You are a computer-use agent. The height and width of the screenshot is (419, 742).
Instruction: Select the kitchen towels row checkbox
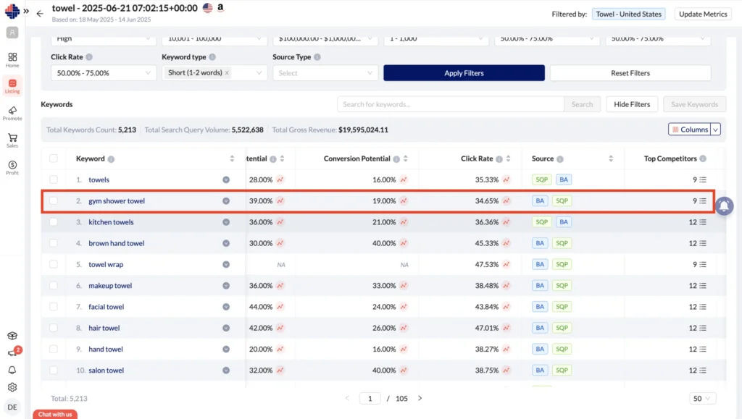click(x=54, y=222)
